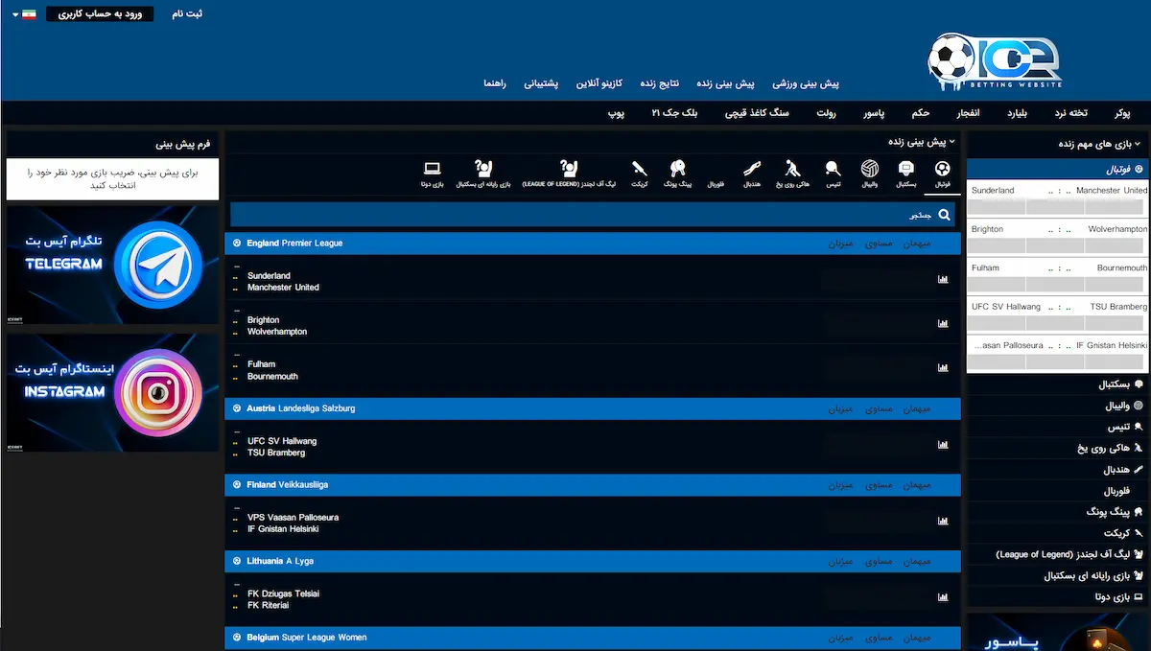1151x651 pixels.
Task: Click the TSU Bramberg team name in the central match list
Action: coord(276,453)
